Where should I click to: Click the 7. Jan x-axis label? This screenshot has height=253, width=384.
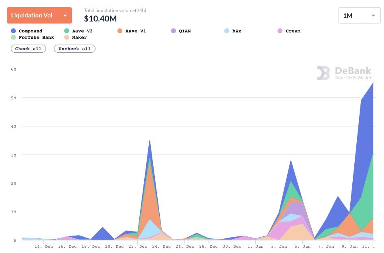[326, 247]
